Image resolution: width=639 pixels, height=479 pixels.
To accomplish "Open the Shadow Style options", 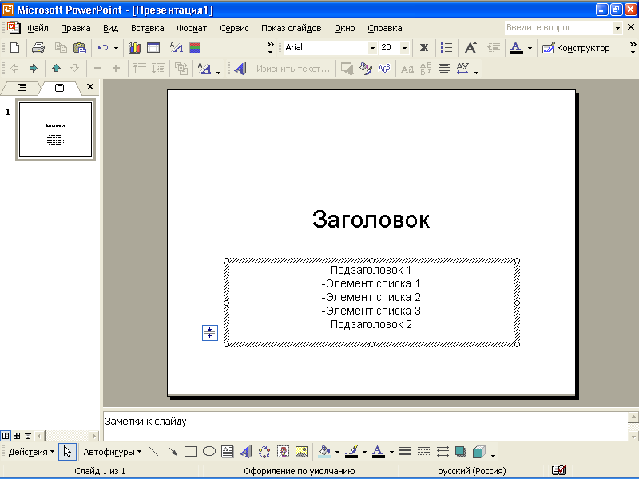I will (460, 452).
